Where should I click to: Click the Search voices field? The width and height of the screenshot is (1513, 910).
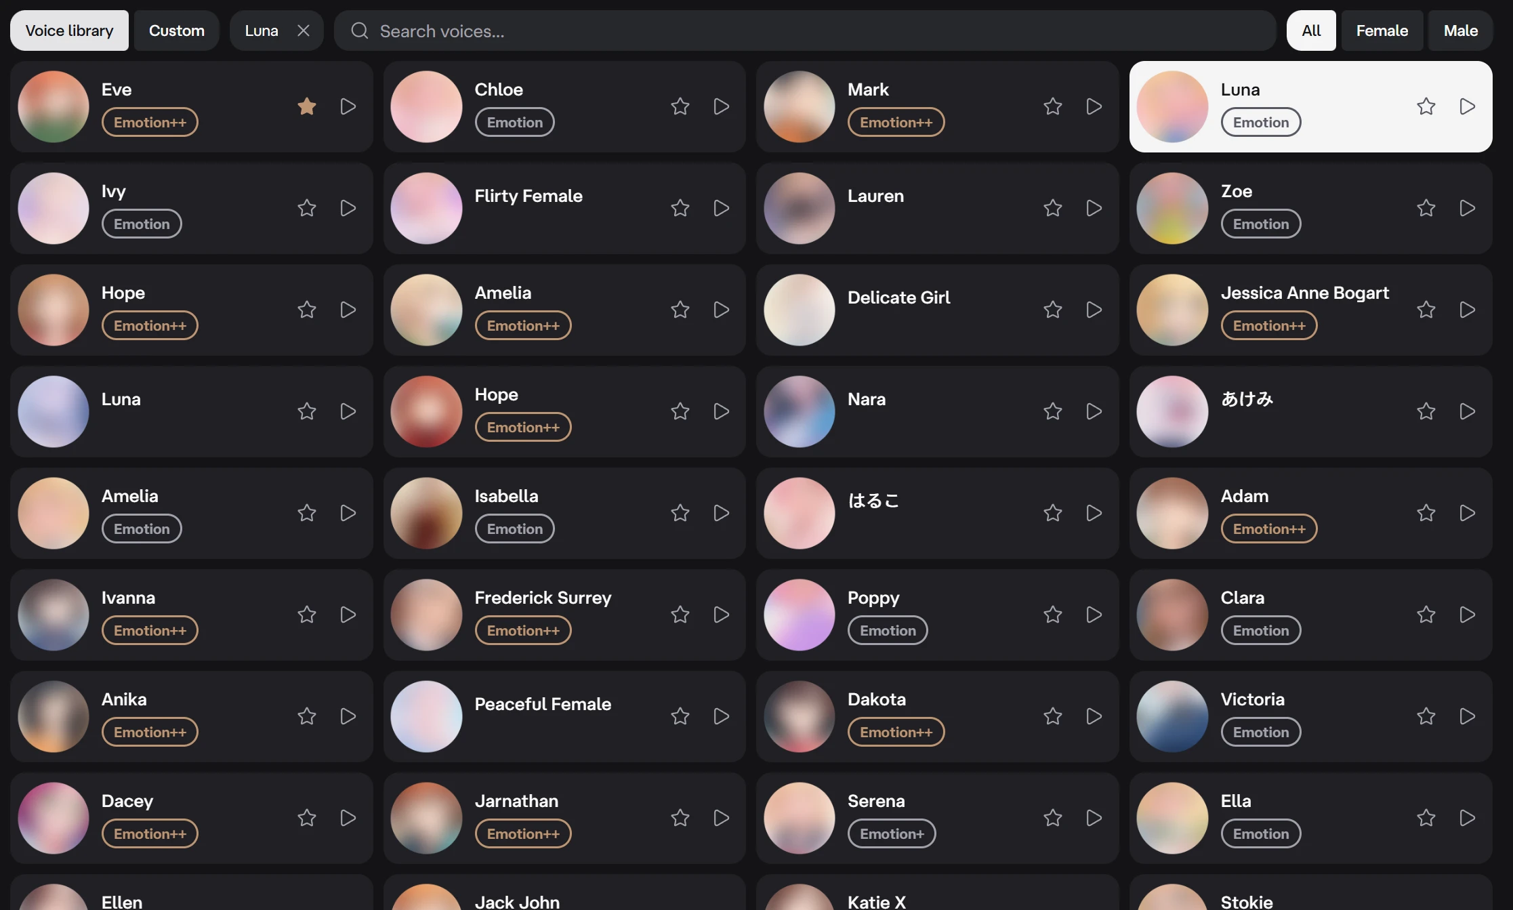[805, 30]
